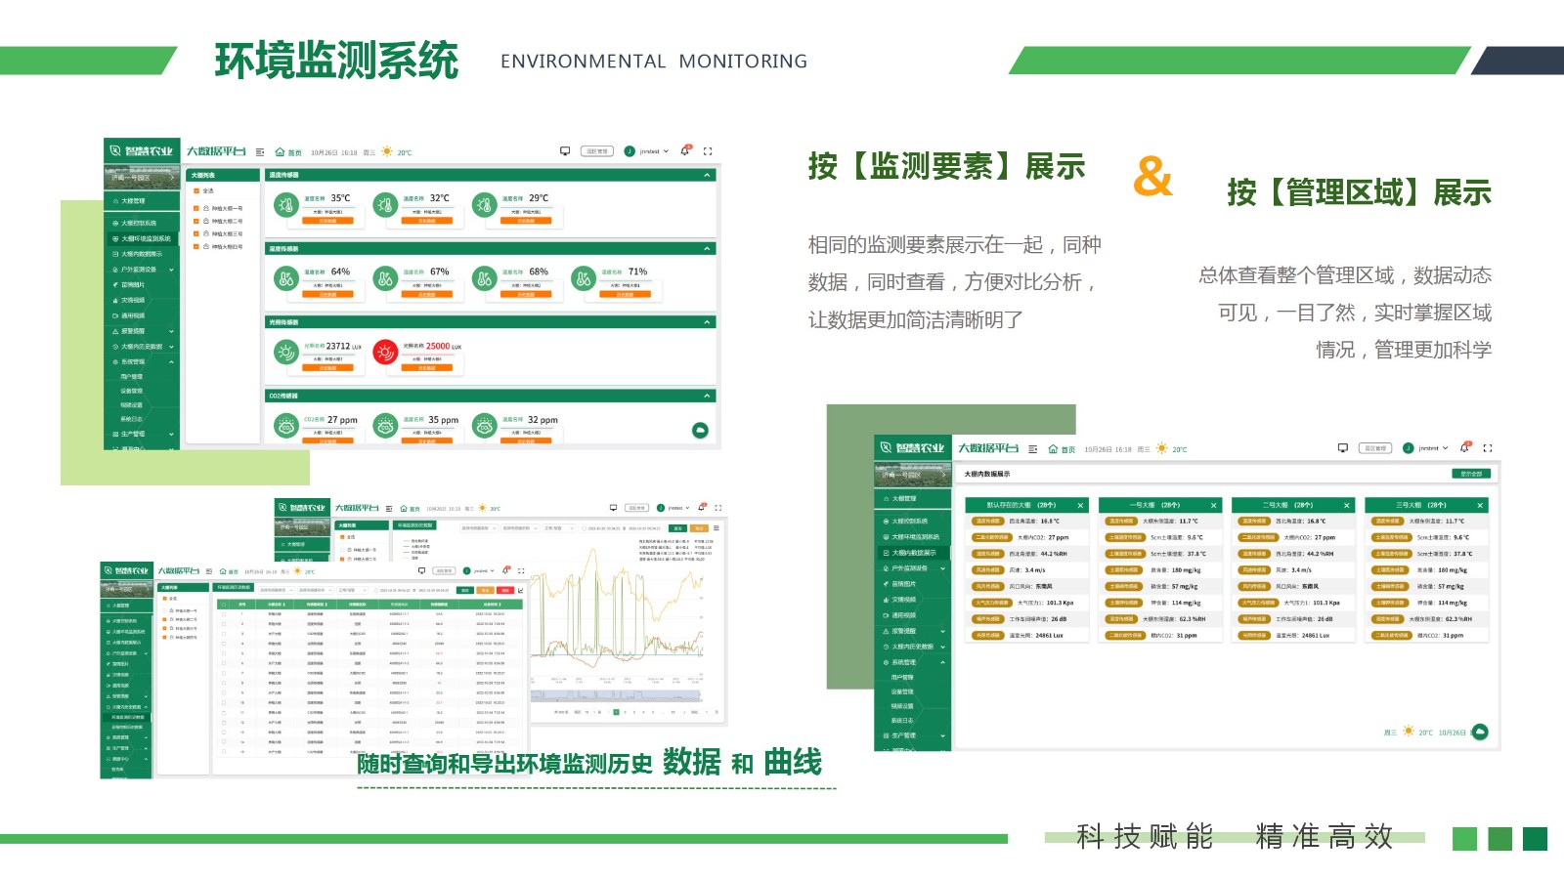Toggle the 全选 select-all checkbox

coord(195,191)
